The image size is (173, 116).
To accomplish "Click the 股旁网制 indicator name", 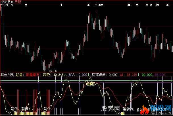I will click(7, 74).
